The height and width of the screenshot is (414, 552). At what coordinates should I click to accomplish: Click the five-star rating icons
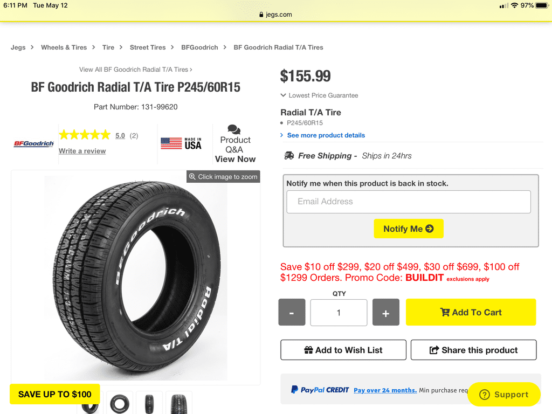pos(84,135)
